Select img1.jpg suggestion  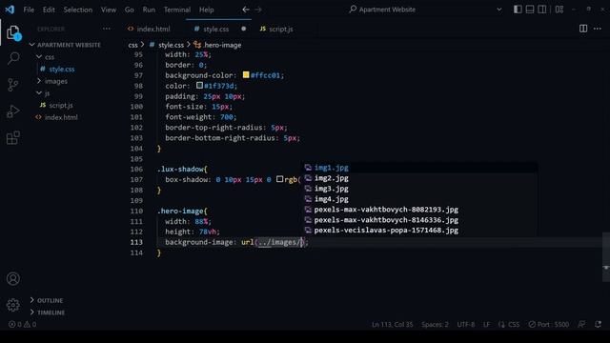point(420,168)
